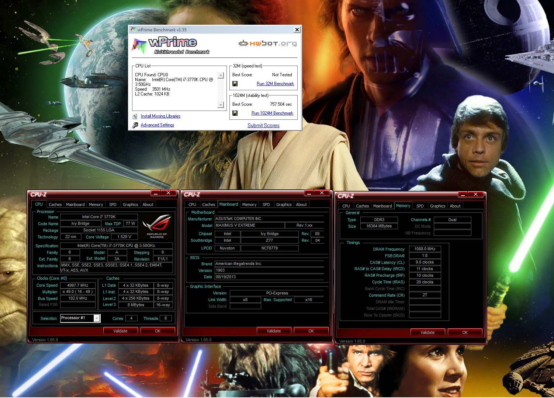Screen dimensions: 554x398
Task: Click OK in the Mainboard window
Action: [311, 331]
